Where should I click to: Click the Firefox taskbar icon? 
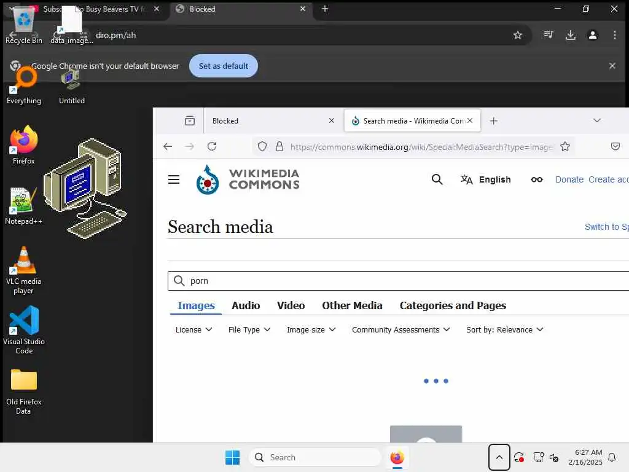coord(397,457)
